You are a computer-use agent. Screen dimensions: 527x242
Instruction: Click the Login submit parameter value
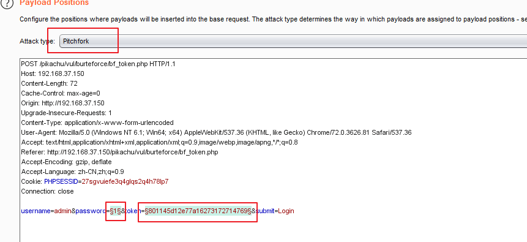click(x=286, y=211)
